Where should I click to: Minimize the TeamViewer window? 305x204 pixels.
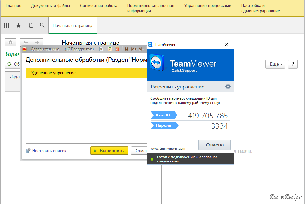coord(197,45)
